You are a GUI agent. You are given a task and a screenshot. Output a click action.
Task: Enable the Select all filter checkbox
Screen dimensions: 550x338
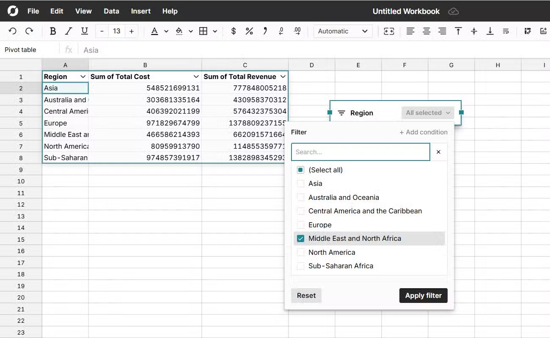(x=301, y=169)
